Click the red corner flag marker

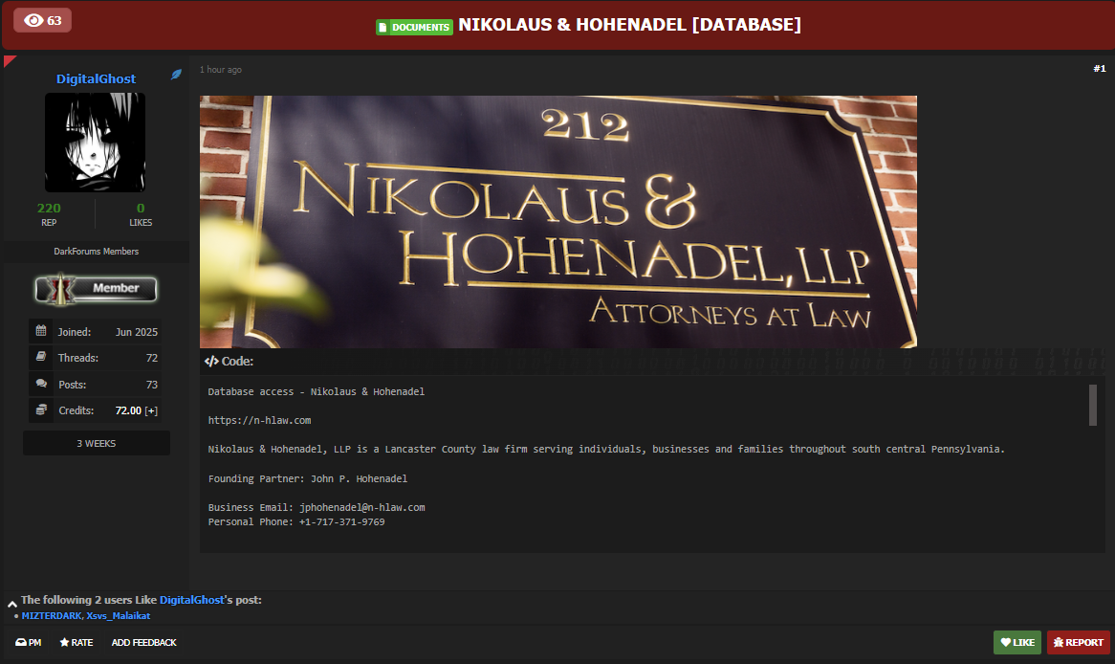(9, 60)
